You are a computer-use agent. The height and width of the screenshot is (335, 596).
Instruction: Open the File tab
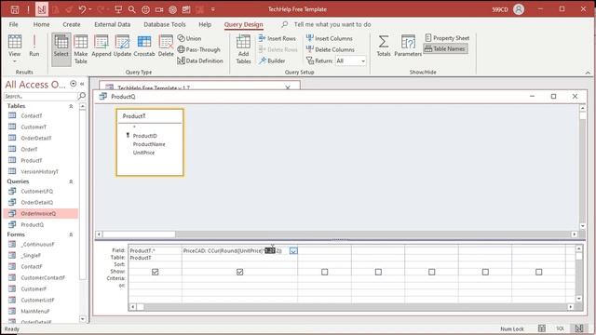click(x=14, y=24)
